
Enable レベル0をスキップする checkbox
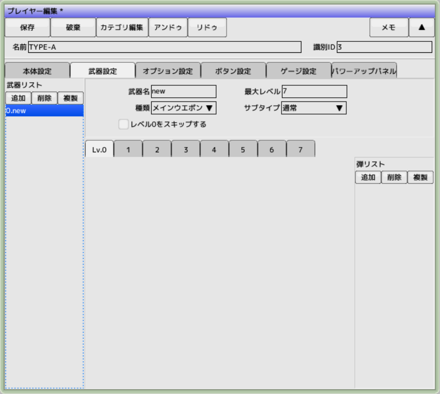coord(123,125)
